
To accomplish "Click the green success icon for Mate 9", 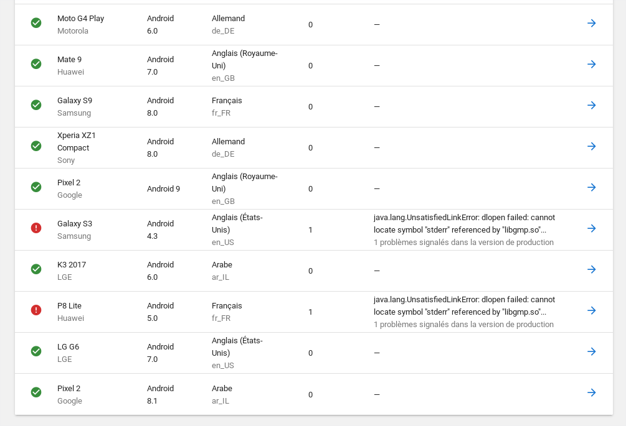I will pos(36,64).
